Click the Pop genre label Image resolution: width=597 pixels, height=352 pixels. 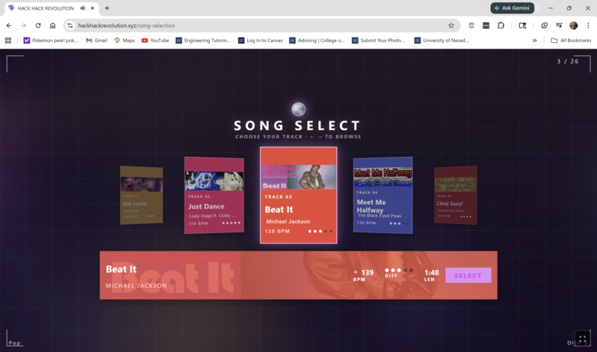(x=15, y=343)
